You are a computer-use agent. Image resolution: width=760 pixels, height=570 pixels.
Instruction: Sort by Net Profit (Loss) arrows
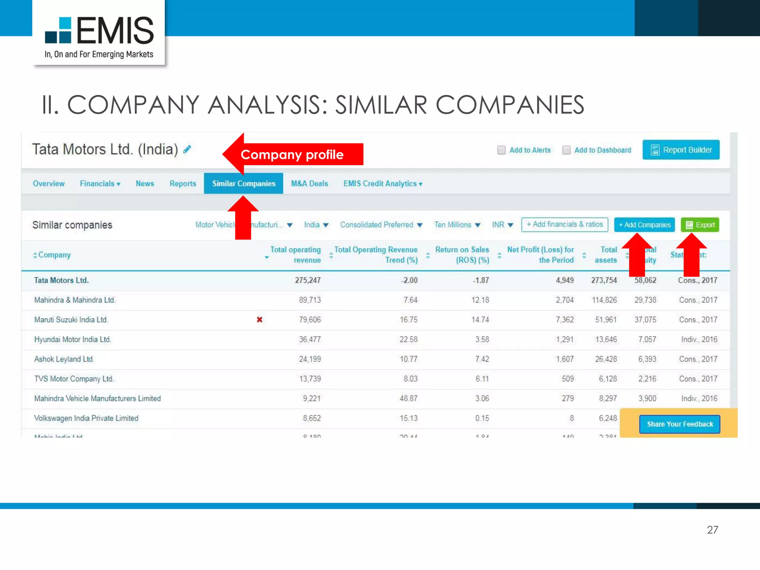tap(499, 255)
